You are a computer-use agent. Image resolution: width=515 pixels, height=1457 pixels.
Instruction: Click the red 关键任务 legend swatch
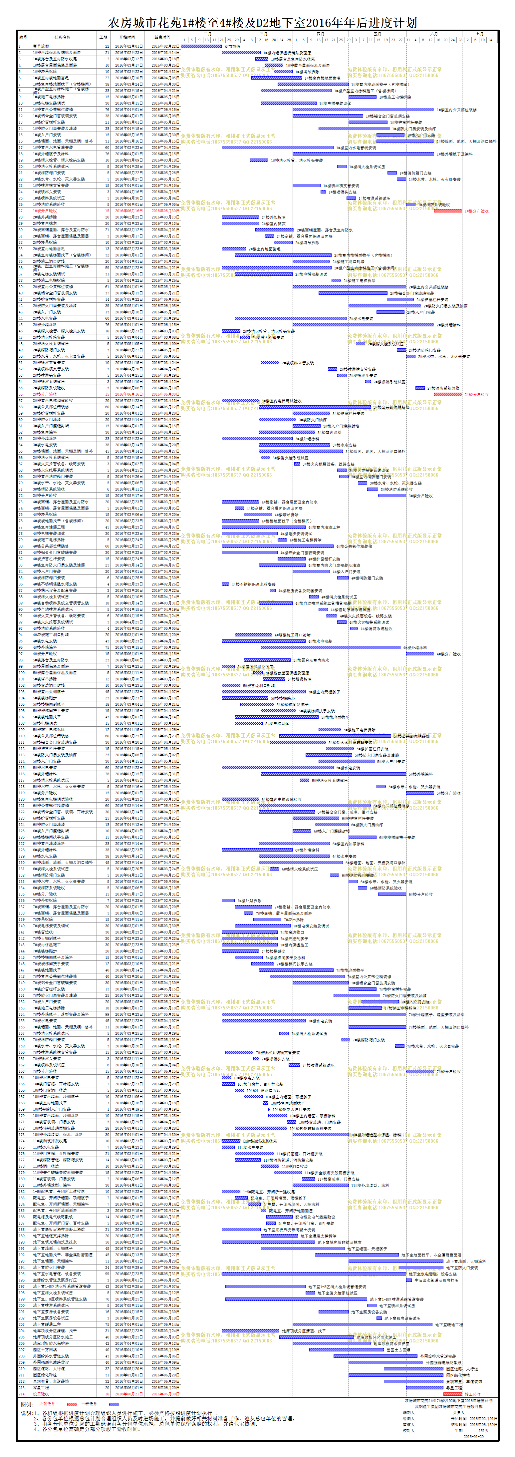coord(72,1404)
